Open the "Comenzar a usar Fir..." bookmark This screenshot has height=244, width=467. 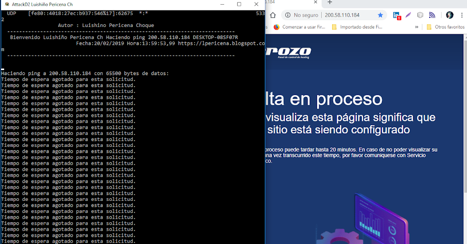299,27
